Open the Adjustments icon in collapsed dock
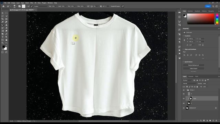 [179, 58]
